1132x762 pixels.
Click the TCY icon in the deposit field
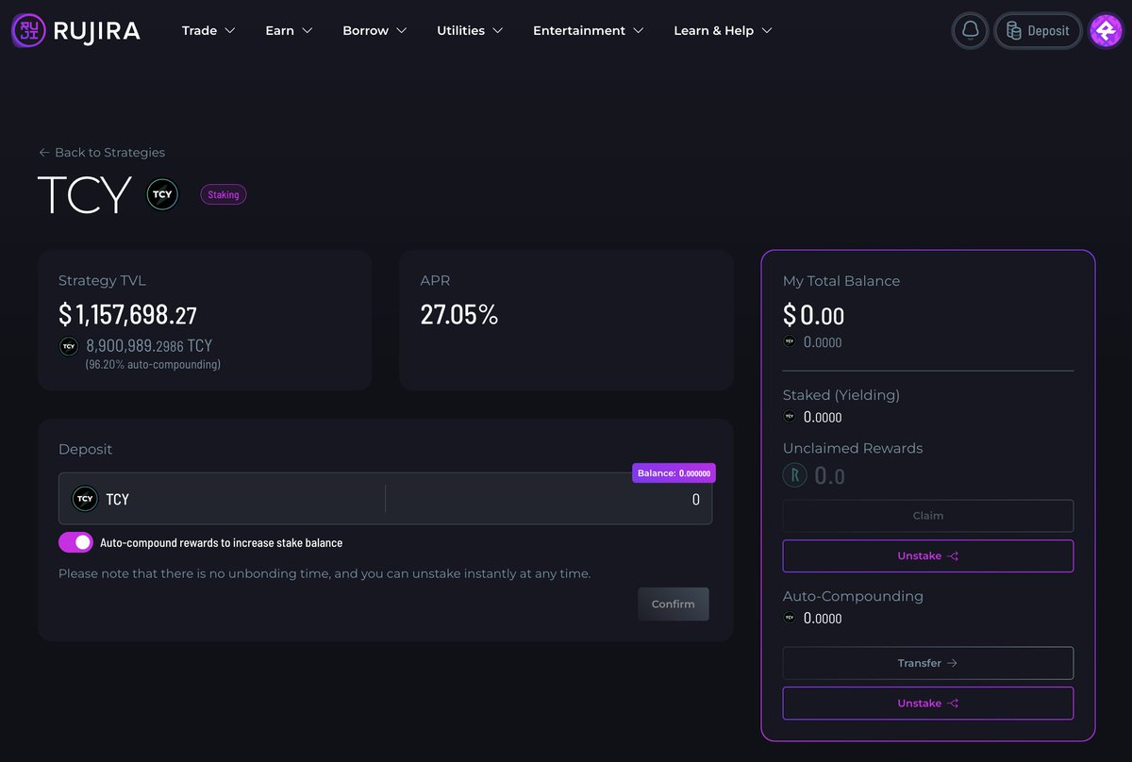click(85, 499)
